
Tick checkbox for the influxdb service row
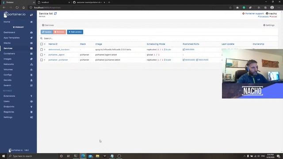point(42,49)
